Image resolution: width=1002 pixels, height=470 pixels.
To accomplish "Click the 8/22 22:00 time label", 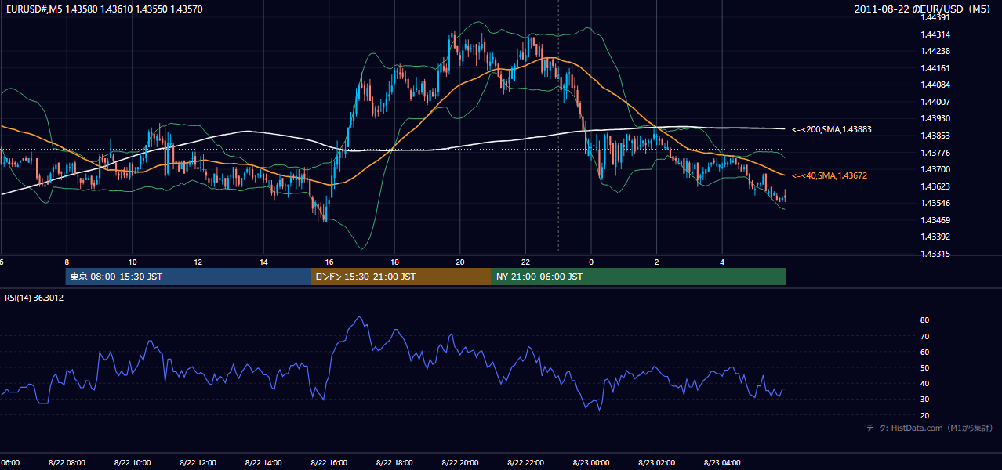I will pyautogui.click(x=526, y=463).
